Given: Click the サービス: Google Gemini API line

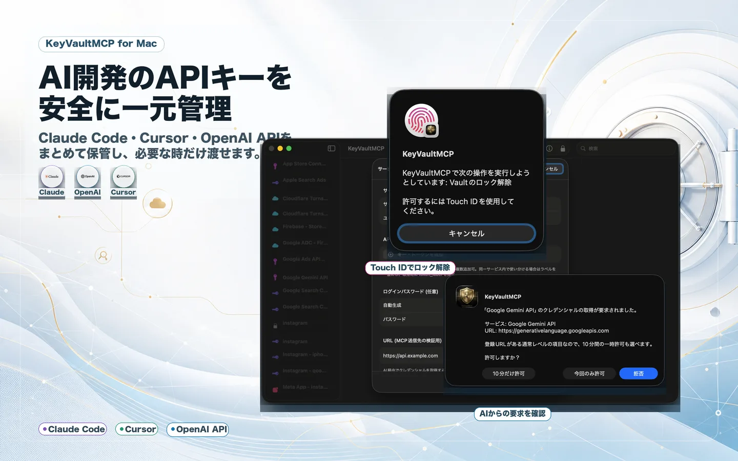Looking at the screenshot, I should [520, 324].
